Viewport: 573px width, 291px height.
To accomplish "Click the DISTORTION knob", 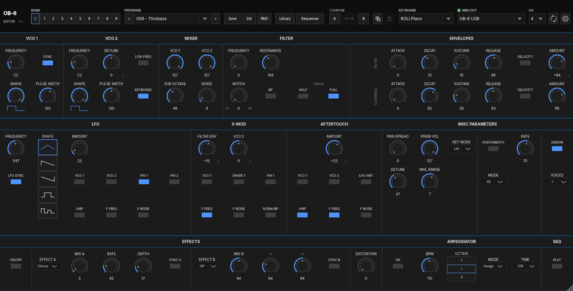I will point(366,266).
